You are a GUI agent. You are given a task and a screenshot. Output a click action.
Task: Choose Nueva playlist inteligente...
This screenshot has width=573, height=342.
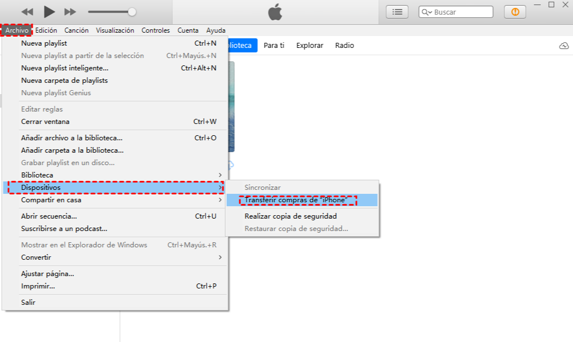tap(115, 68)
